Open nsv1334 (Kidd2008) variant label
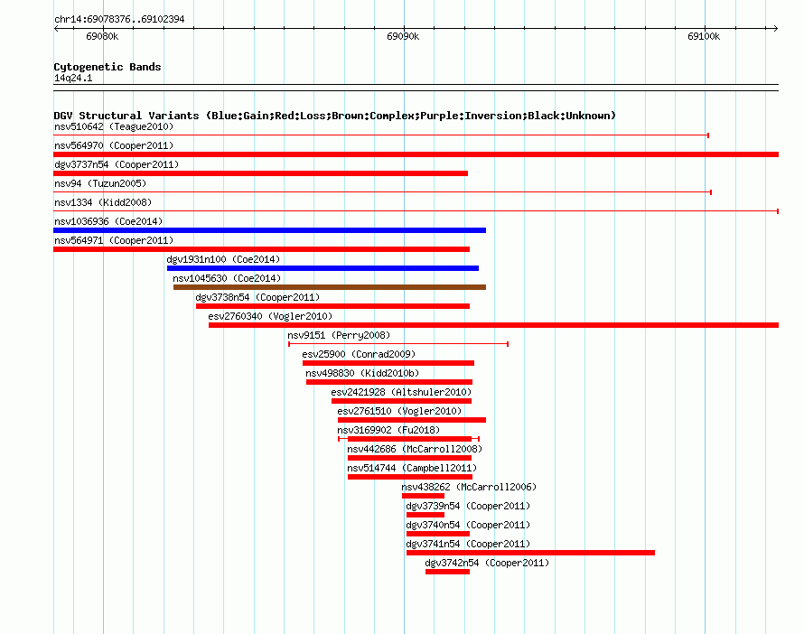The image size is (804, 634). point(103,202)
